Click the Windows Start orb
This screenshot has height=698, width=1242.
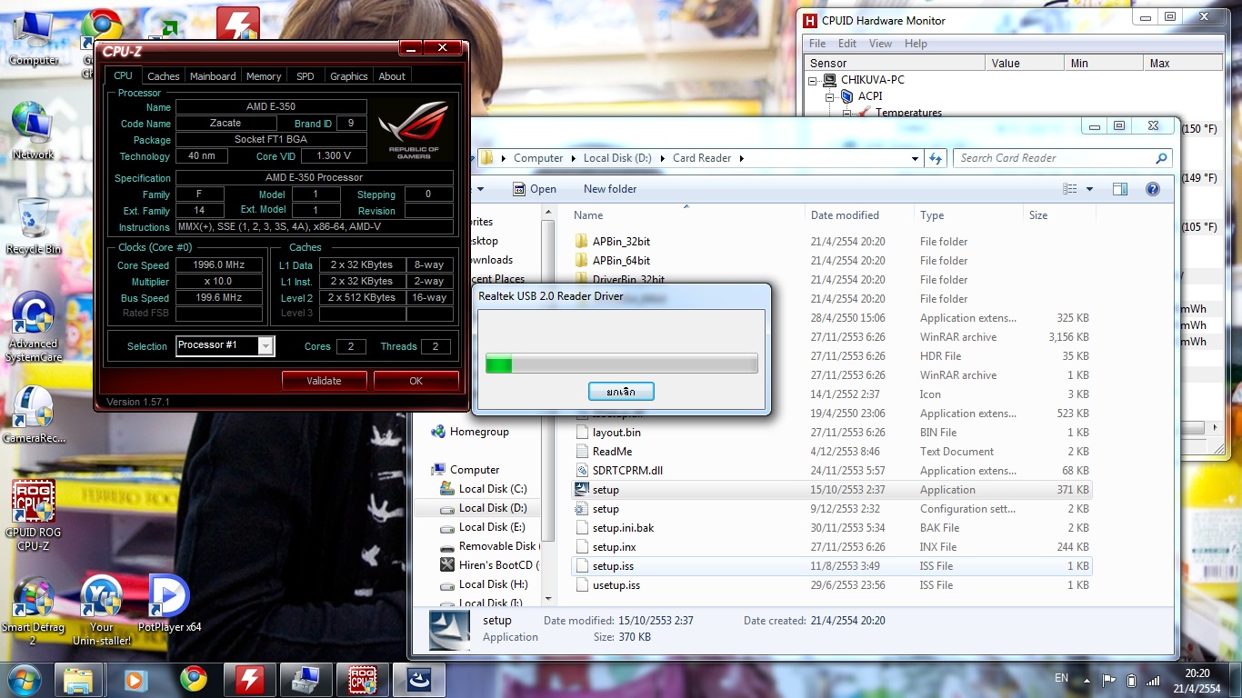[25, 679]
